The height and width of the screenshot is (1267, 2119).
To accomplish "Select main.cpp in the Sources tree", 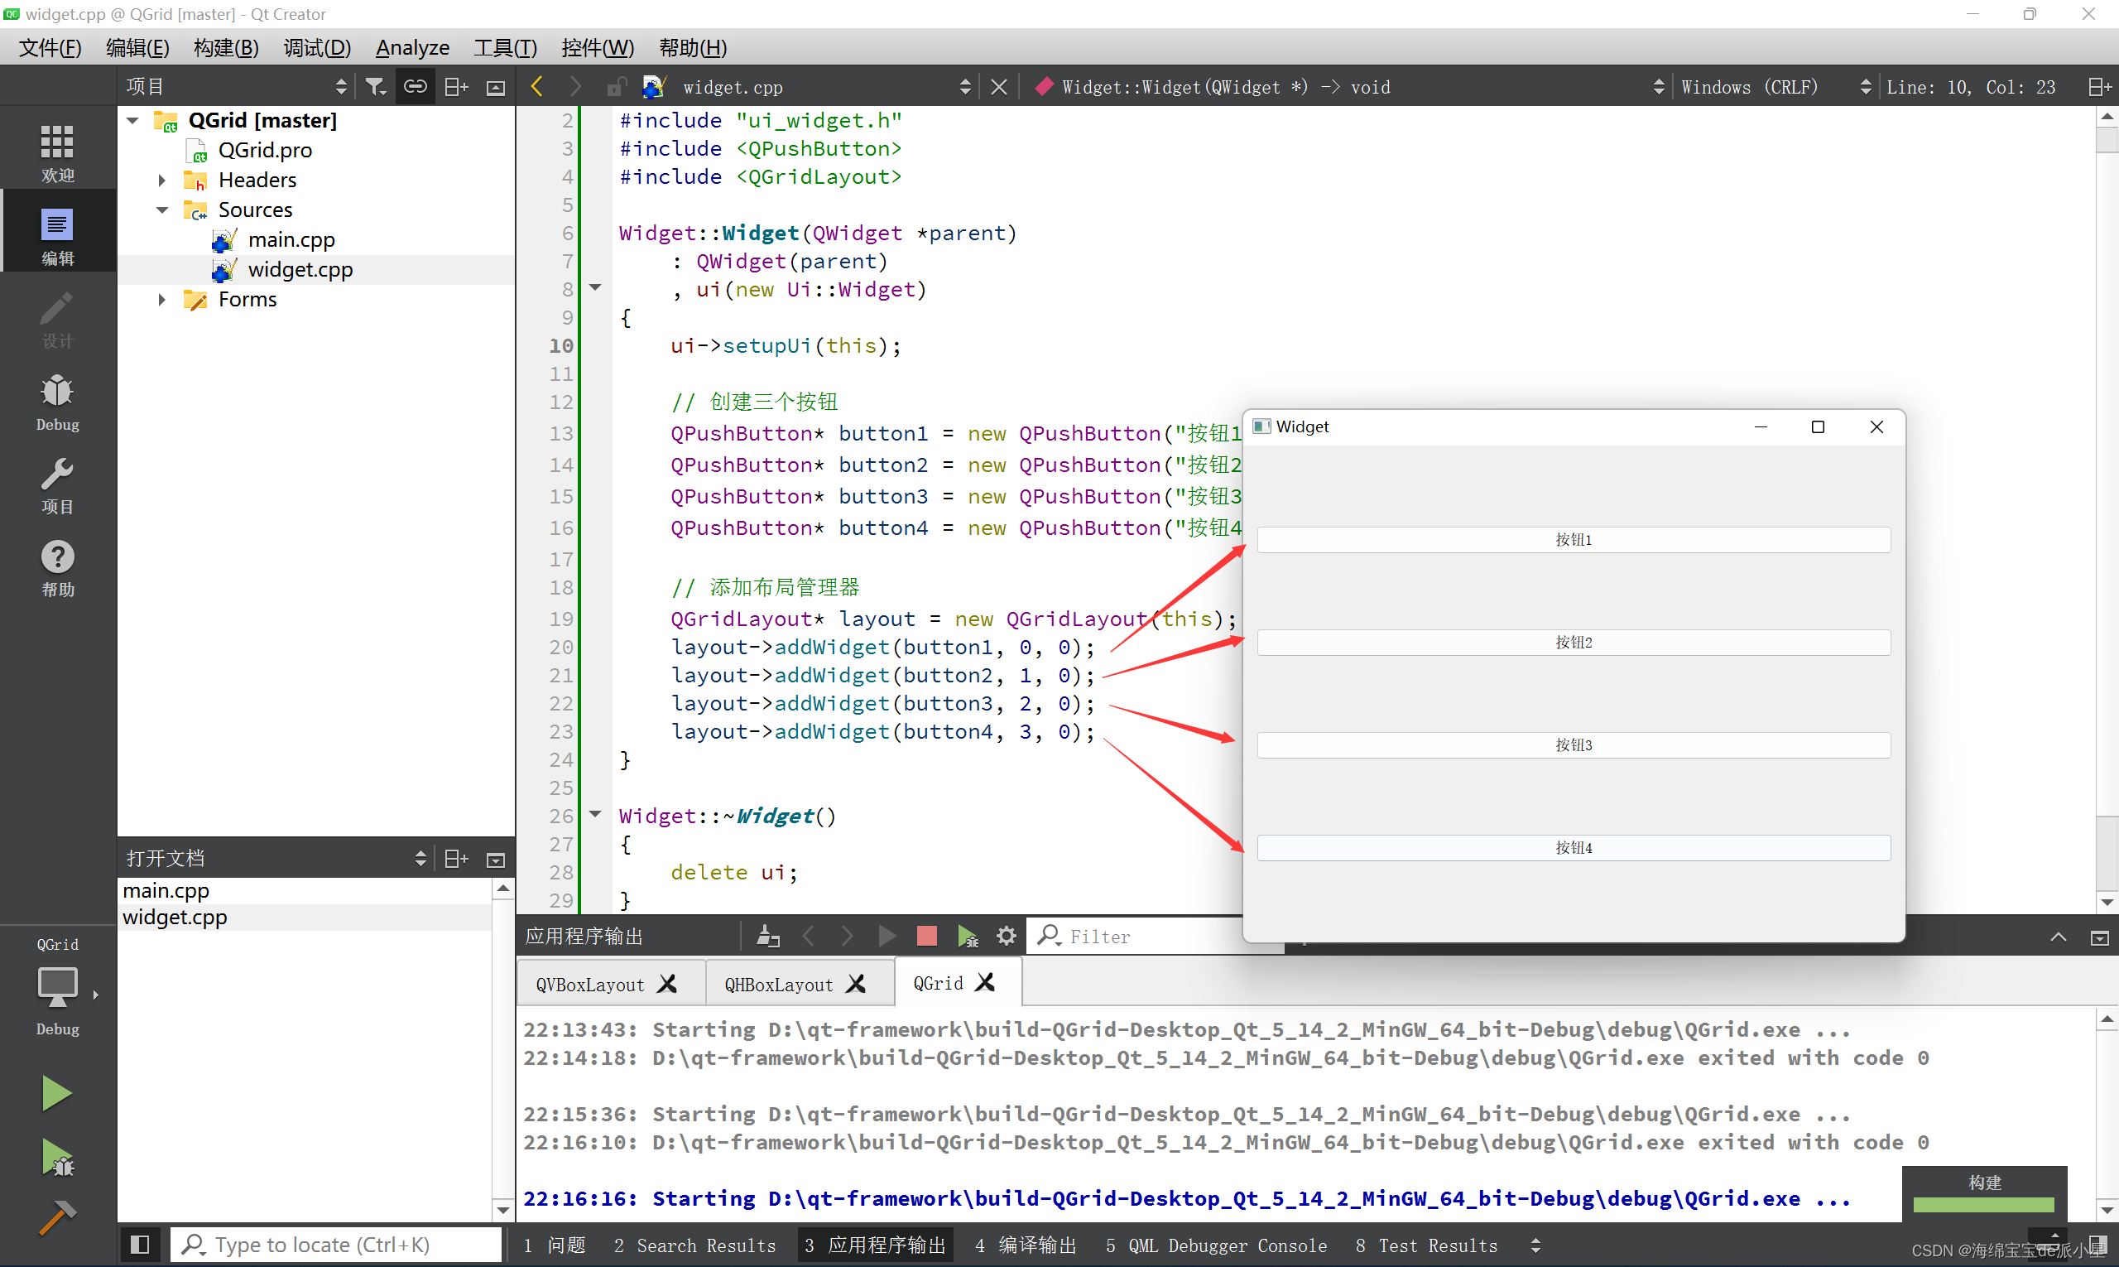I will 291,240.
